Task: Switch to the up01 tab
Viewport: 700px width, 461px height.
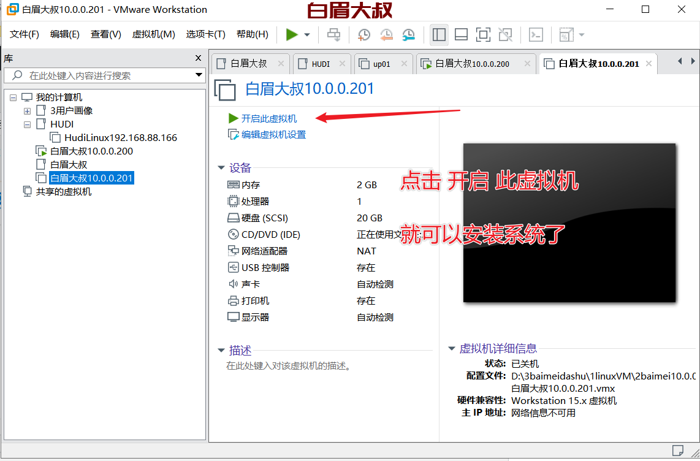Action: [381, 64]
